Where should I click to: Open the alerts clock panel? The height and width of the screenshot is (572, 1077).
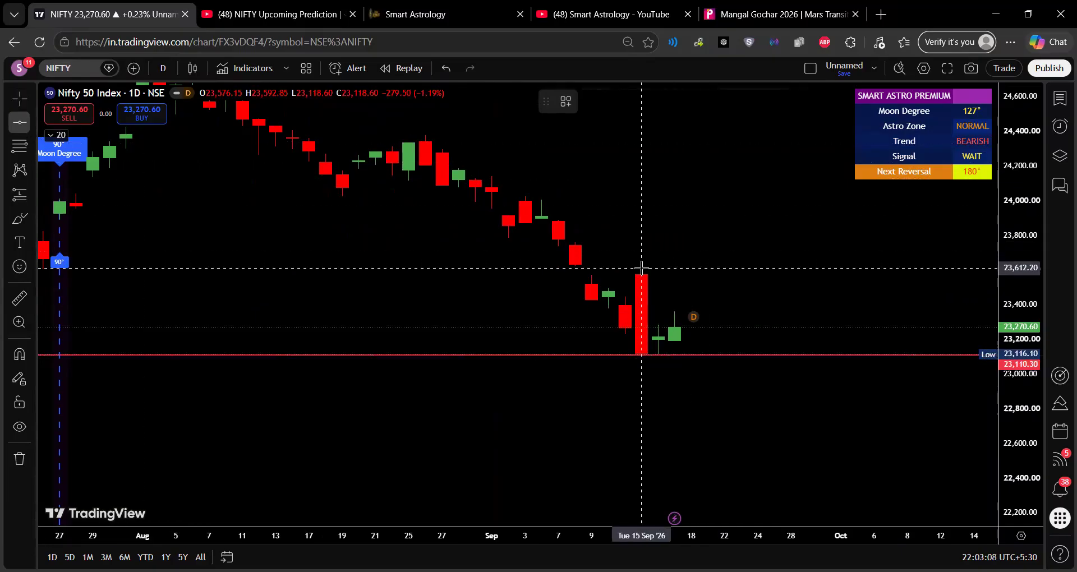tap(1060, 126)
